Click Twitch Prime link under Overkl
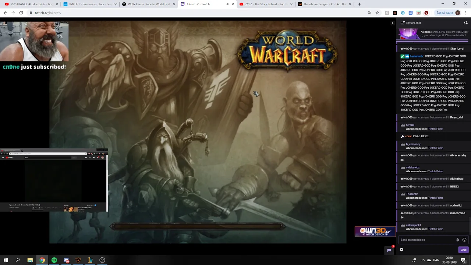This screenshot has height=265, width=471. pyautogui.click(x=435, y=129)
